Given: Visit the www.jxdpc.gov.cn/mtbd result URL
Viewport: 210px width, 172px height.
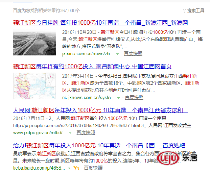Looking at the screenshot, I should click(40, 133).
